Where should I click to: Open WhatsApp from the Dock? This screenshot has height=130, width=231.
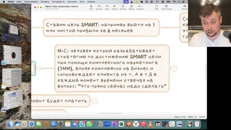89,124
